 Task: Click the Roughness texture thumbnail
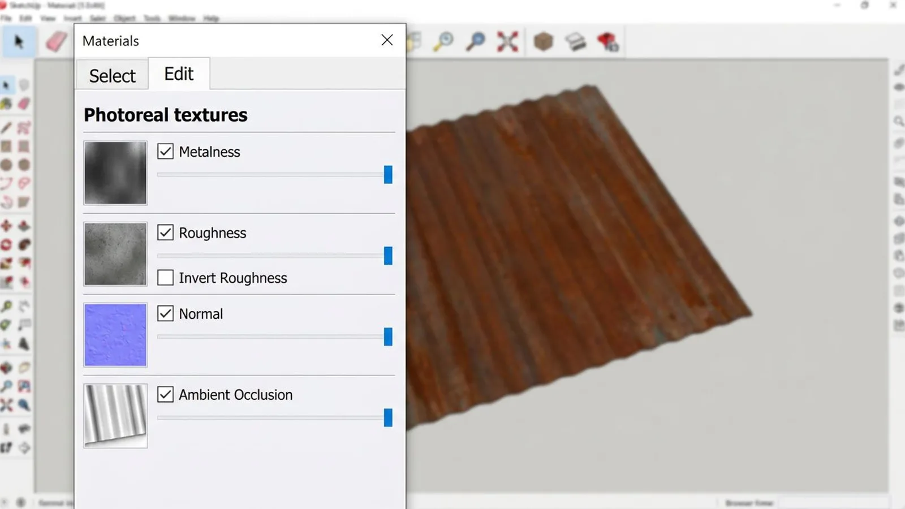[x=115, y=254]
